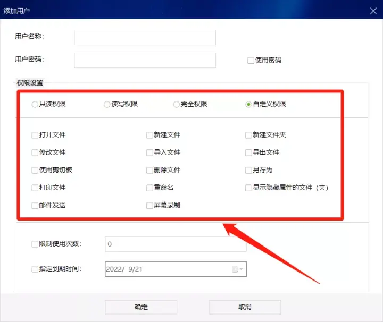Check the 另存为 option
Screen dimensions: 383x322
pos(248,170)
